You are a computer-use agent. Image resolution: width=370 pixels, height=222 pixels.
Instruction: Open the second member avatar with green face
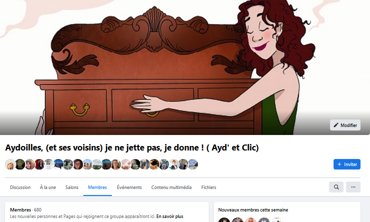pos(20,164)
